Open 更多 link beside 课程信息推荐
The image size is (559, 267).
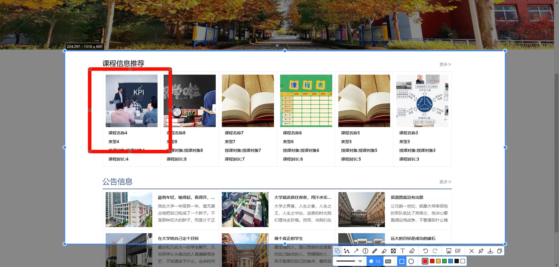[445, 64]
